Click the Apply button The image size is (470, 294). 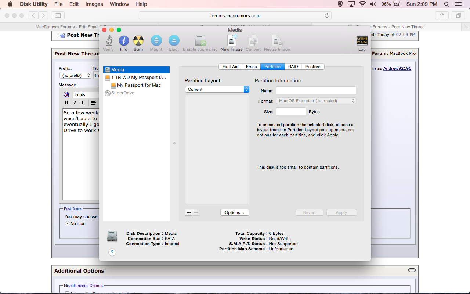341,212
